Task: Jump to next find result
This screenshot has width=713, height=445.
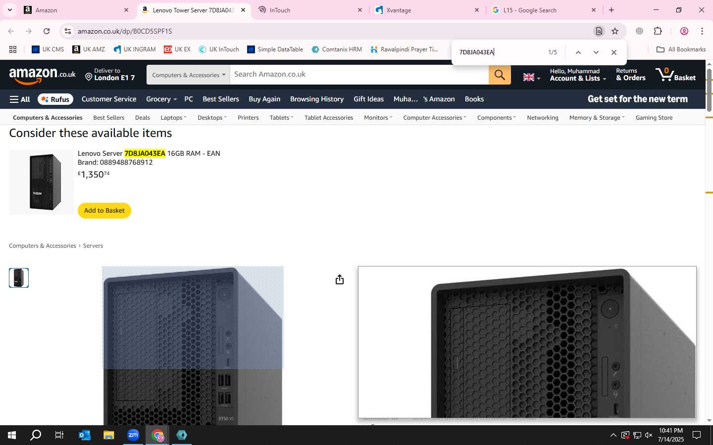Action: [x=596, y=52]
